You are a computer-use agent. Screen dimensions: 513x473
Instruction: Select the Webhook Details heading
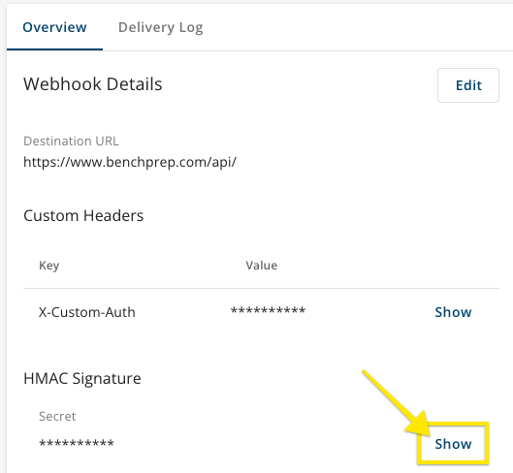click(92, 84)
